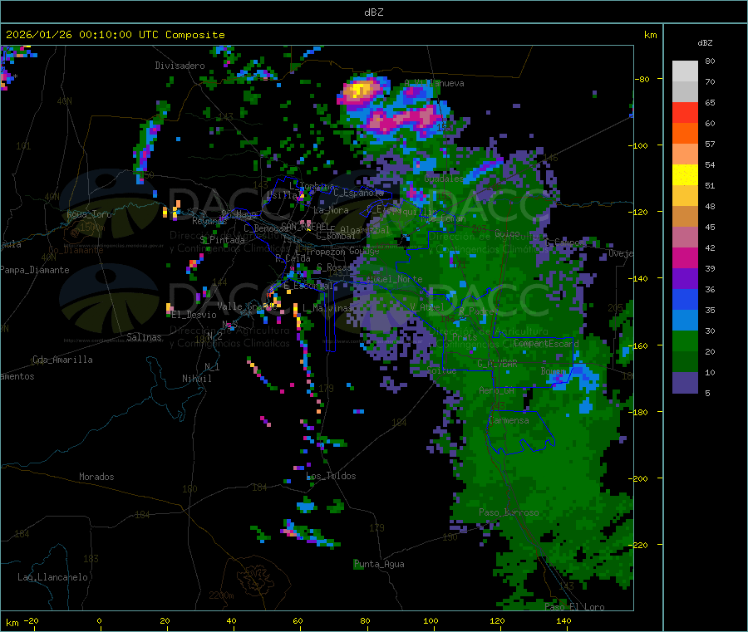Click the L_Malvinas label
The height and width of the screenshot is (632, 748).
click(327, 308)
